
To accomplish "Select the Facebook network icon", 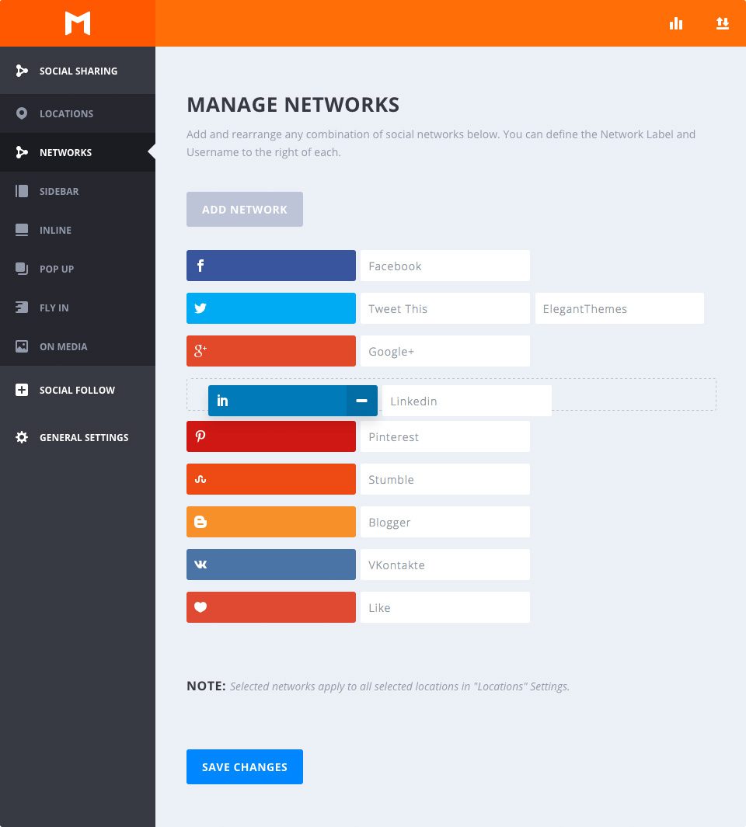I will (200, 266).
